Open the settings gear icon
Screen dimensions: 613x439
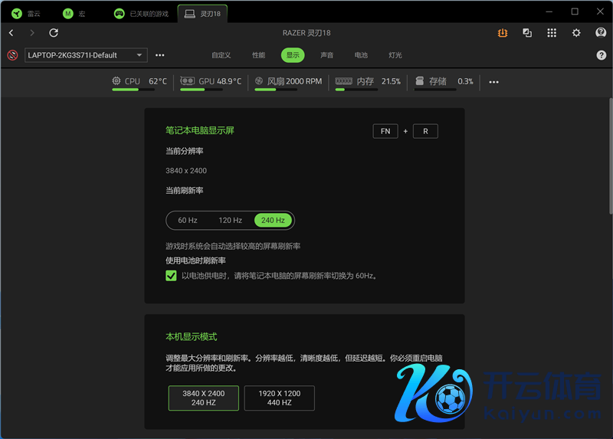tap(576, 33)
